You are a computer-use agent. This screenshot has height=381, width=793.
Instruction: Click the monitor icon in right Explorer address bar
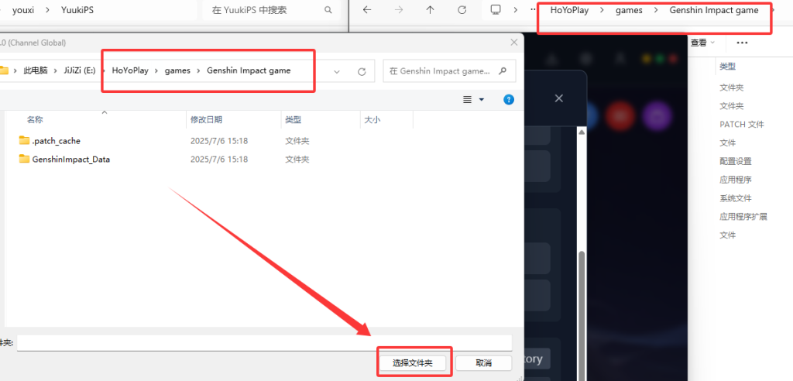point(496,9)
